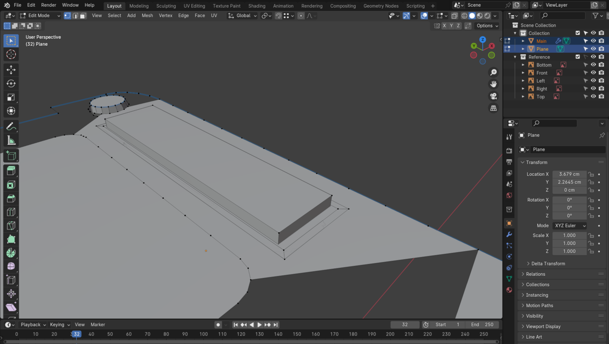Screen dimensions: 609x344
Task: Select the Move tool in toolbar
Action: [11, 69]
